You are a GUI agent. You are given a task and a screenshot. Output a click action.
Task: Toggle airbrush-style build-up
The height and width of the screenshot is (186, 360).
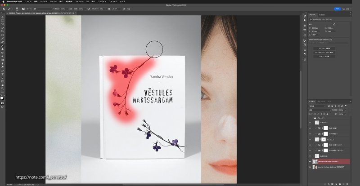[x=89, y=9]
